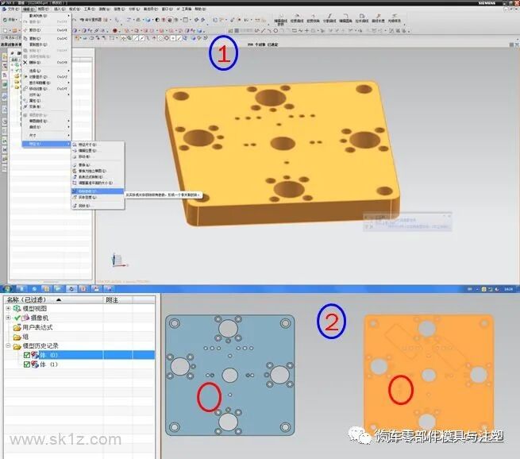Select 移除参数 in the feature submenu
Viewport: 520px width, 459px height.
[98, 191]
